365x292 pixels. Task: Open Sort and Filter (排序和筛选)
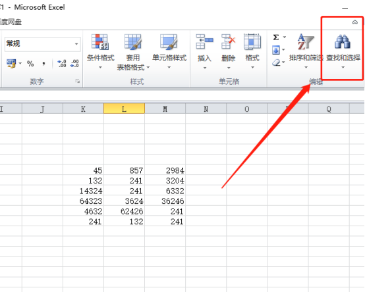306,51
